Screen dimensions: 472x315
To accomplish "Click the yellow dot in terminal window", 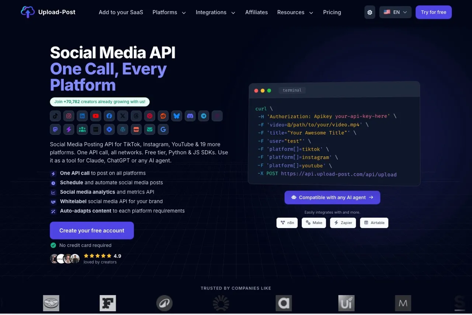I will (263, 91).
